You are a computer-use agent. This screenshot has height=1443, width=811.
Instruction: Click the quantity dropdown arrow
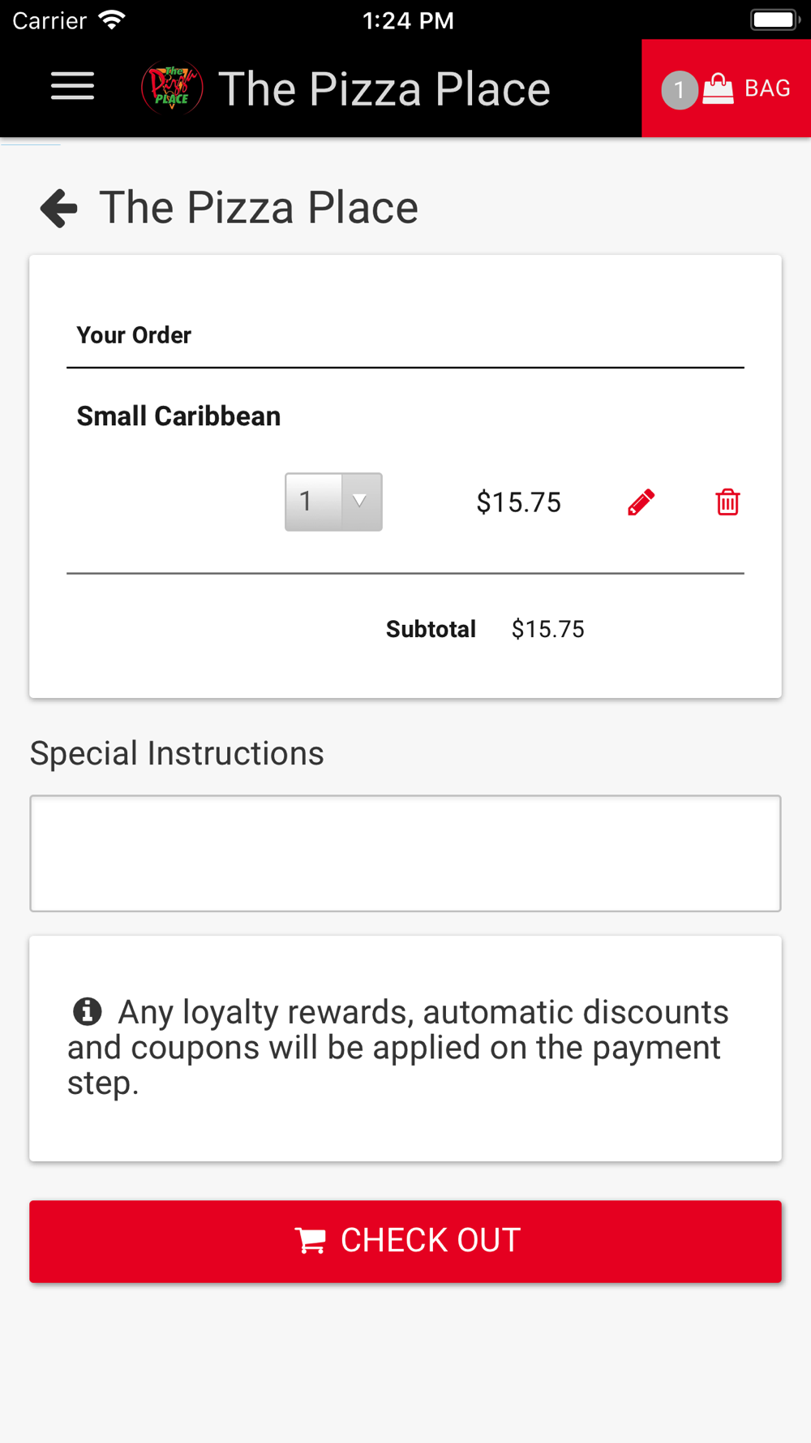[360, 502]
